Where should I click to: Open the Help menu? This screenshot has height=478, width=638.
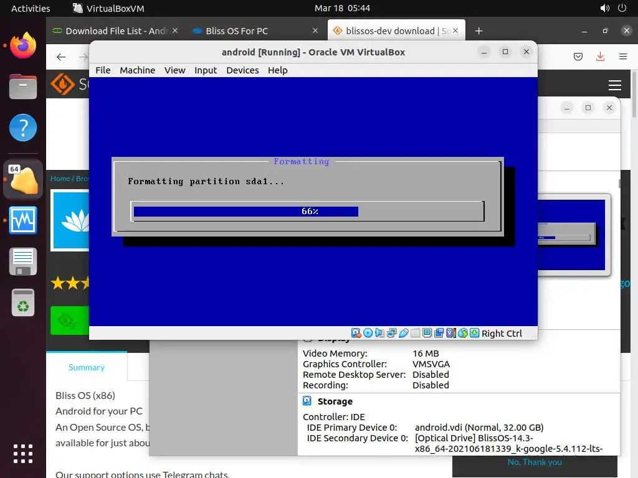pos(277,70)
